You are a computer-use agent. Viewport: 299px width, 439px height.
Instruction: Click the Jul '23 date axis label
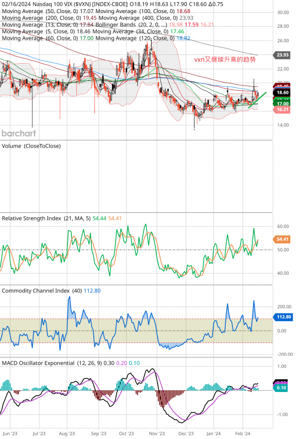[x=39, y=433]
